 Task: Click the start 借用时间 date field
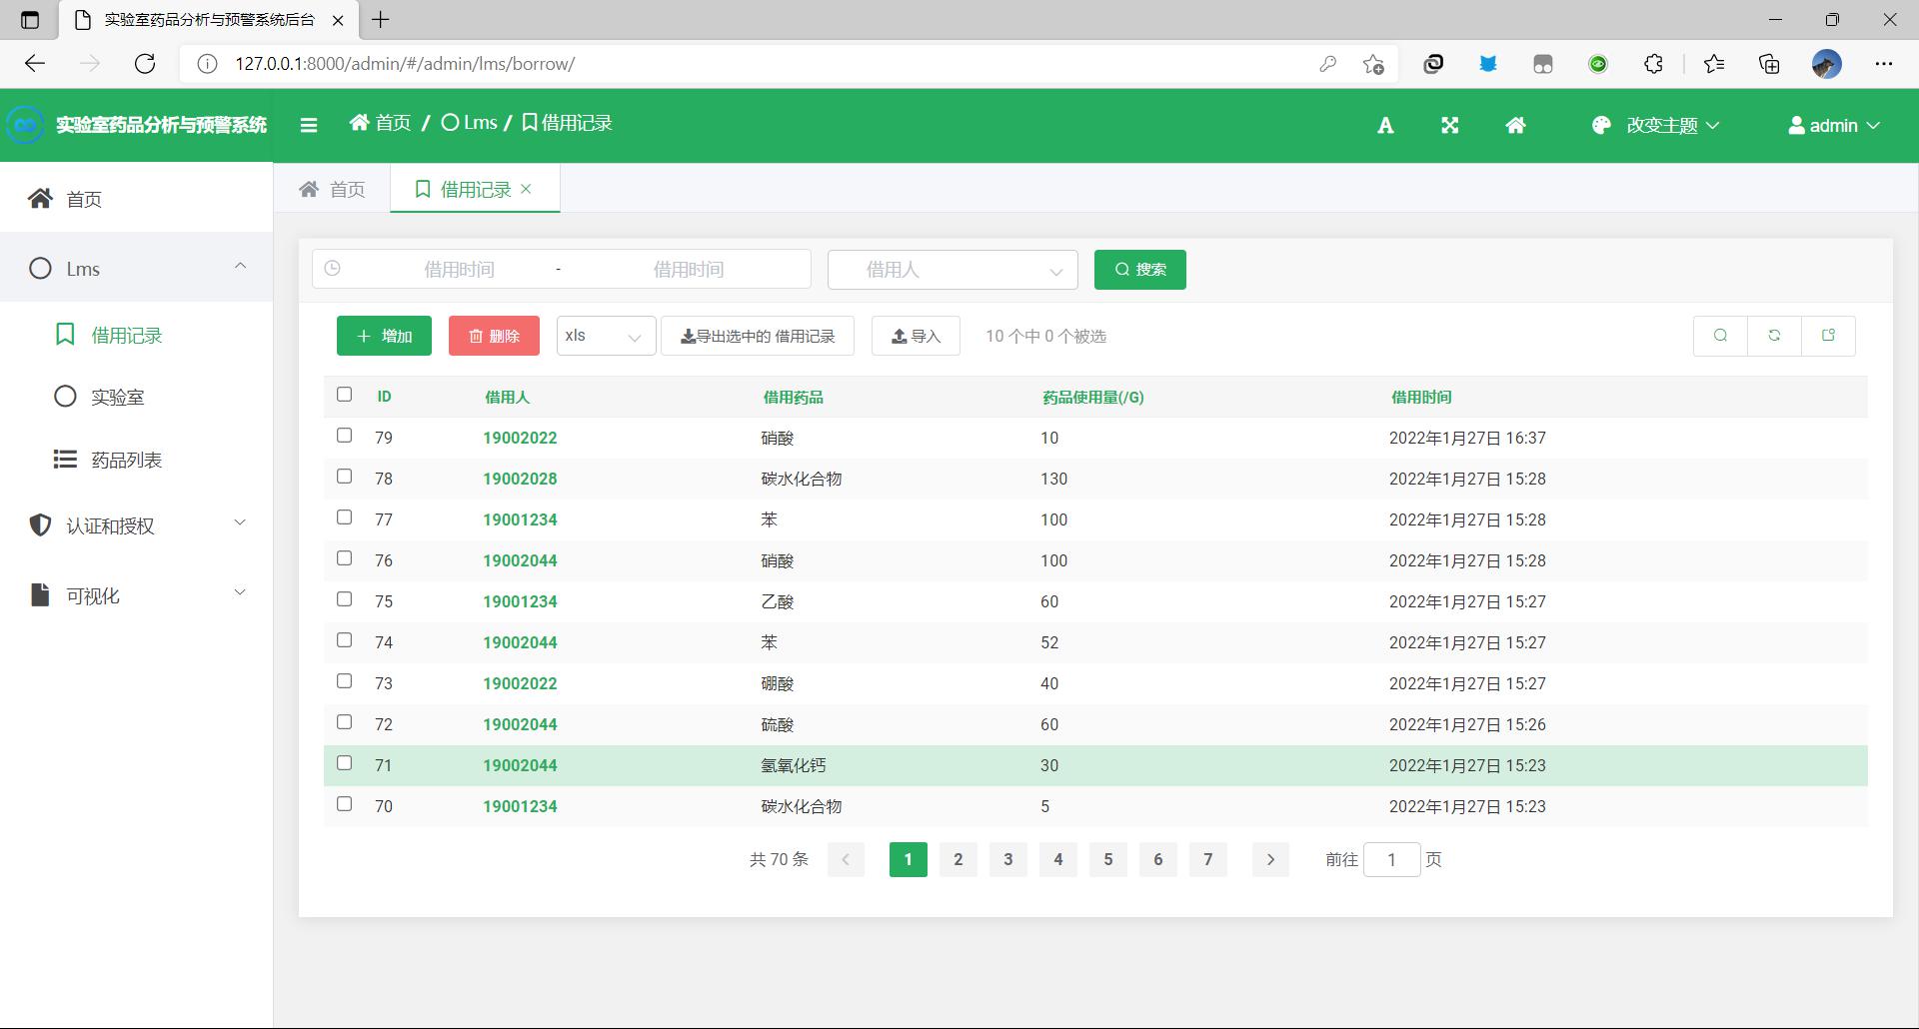(x=459, y=270)
